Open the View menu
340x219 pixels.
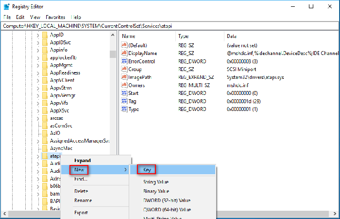click(35, 17)
